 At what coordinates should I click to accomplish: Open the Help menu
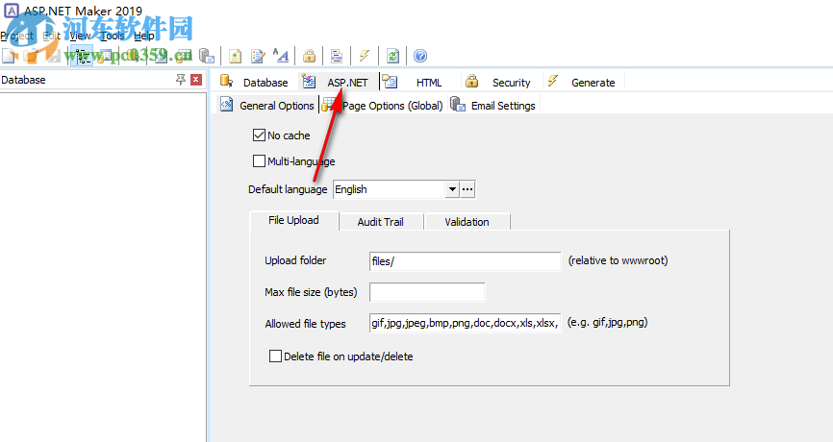click(144, 36)
